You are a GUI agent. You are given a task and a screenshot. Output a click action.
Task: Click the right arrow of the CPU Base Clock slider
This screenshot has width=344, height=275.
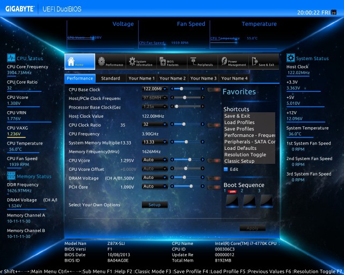203,89
